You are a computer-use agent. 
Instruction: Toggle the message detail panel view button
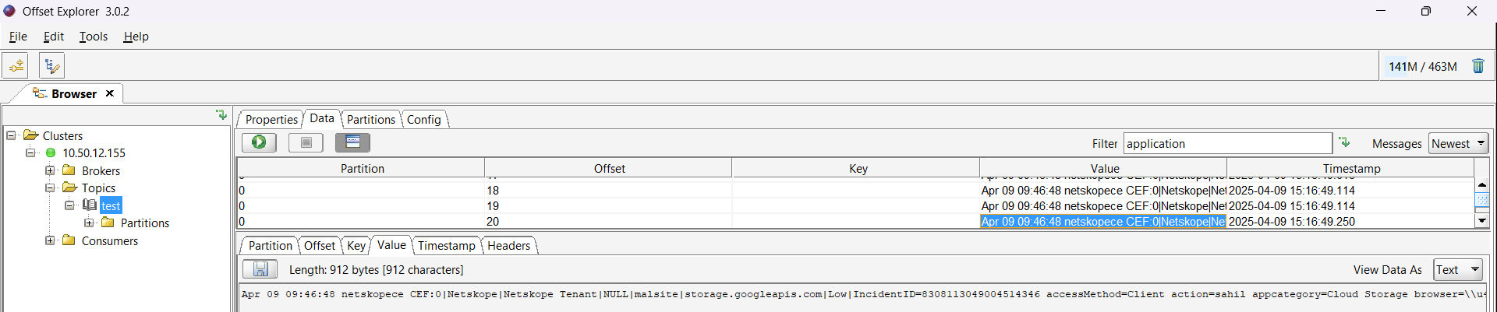click(x=352, y=142)
